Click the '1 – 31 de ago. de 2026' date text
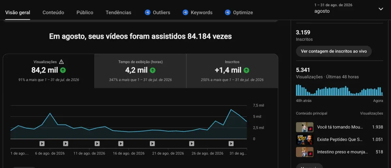The height and width of the screenshot is (168, 391). coord(333,5)
